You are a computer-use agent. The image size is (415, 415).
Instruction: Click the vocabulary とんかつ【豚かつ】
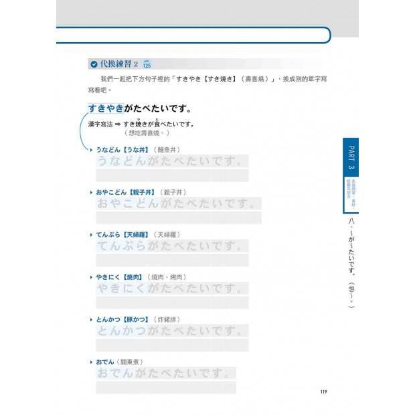[x=122, y=320]
